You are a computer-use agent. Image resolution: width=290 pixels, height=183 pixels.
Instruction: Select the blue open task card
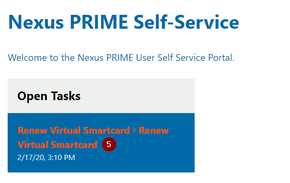click(101, 142)
